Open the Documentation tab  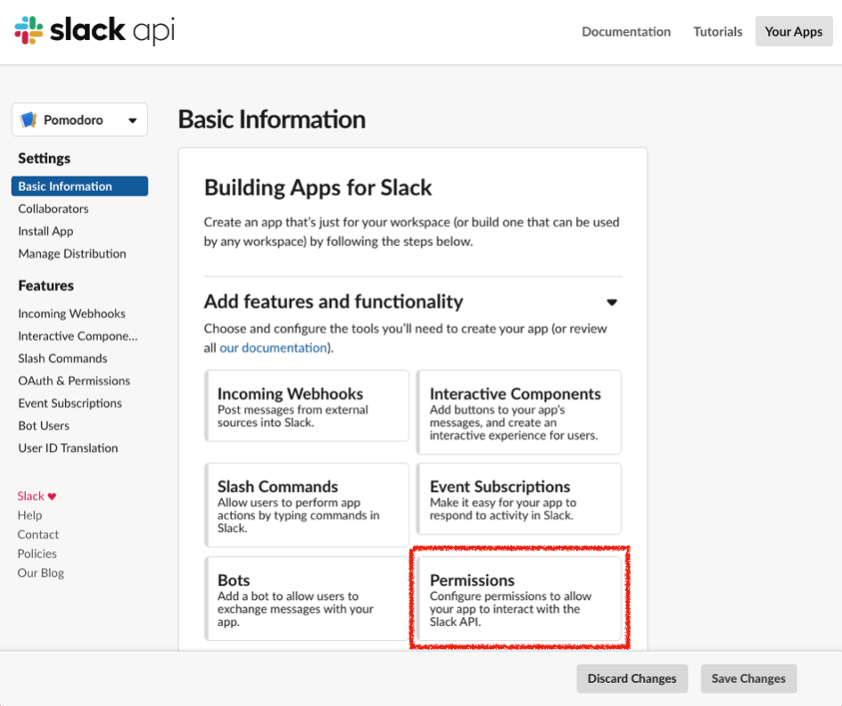tap(625, 31)
